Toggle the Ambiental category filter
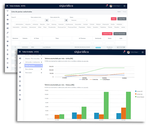Screen dimensions: 148x126 click(36, 24)
